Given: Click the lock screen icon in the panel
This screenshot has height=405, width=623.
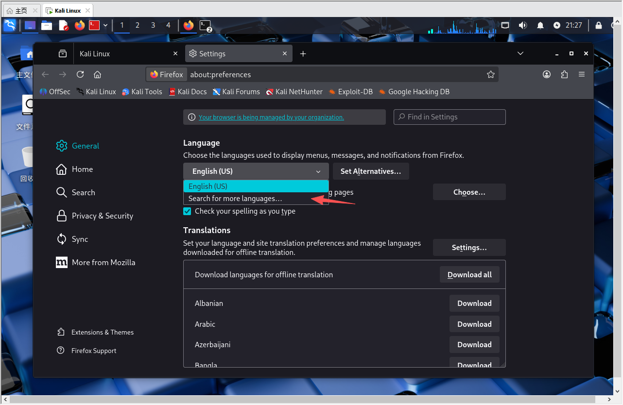Looking at the screenshot, I should point(599,25).
